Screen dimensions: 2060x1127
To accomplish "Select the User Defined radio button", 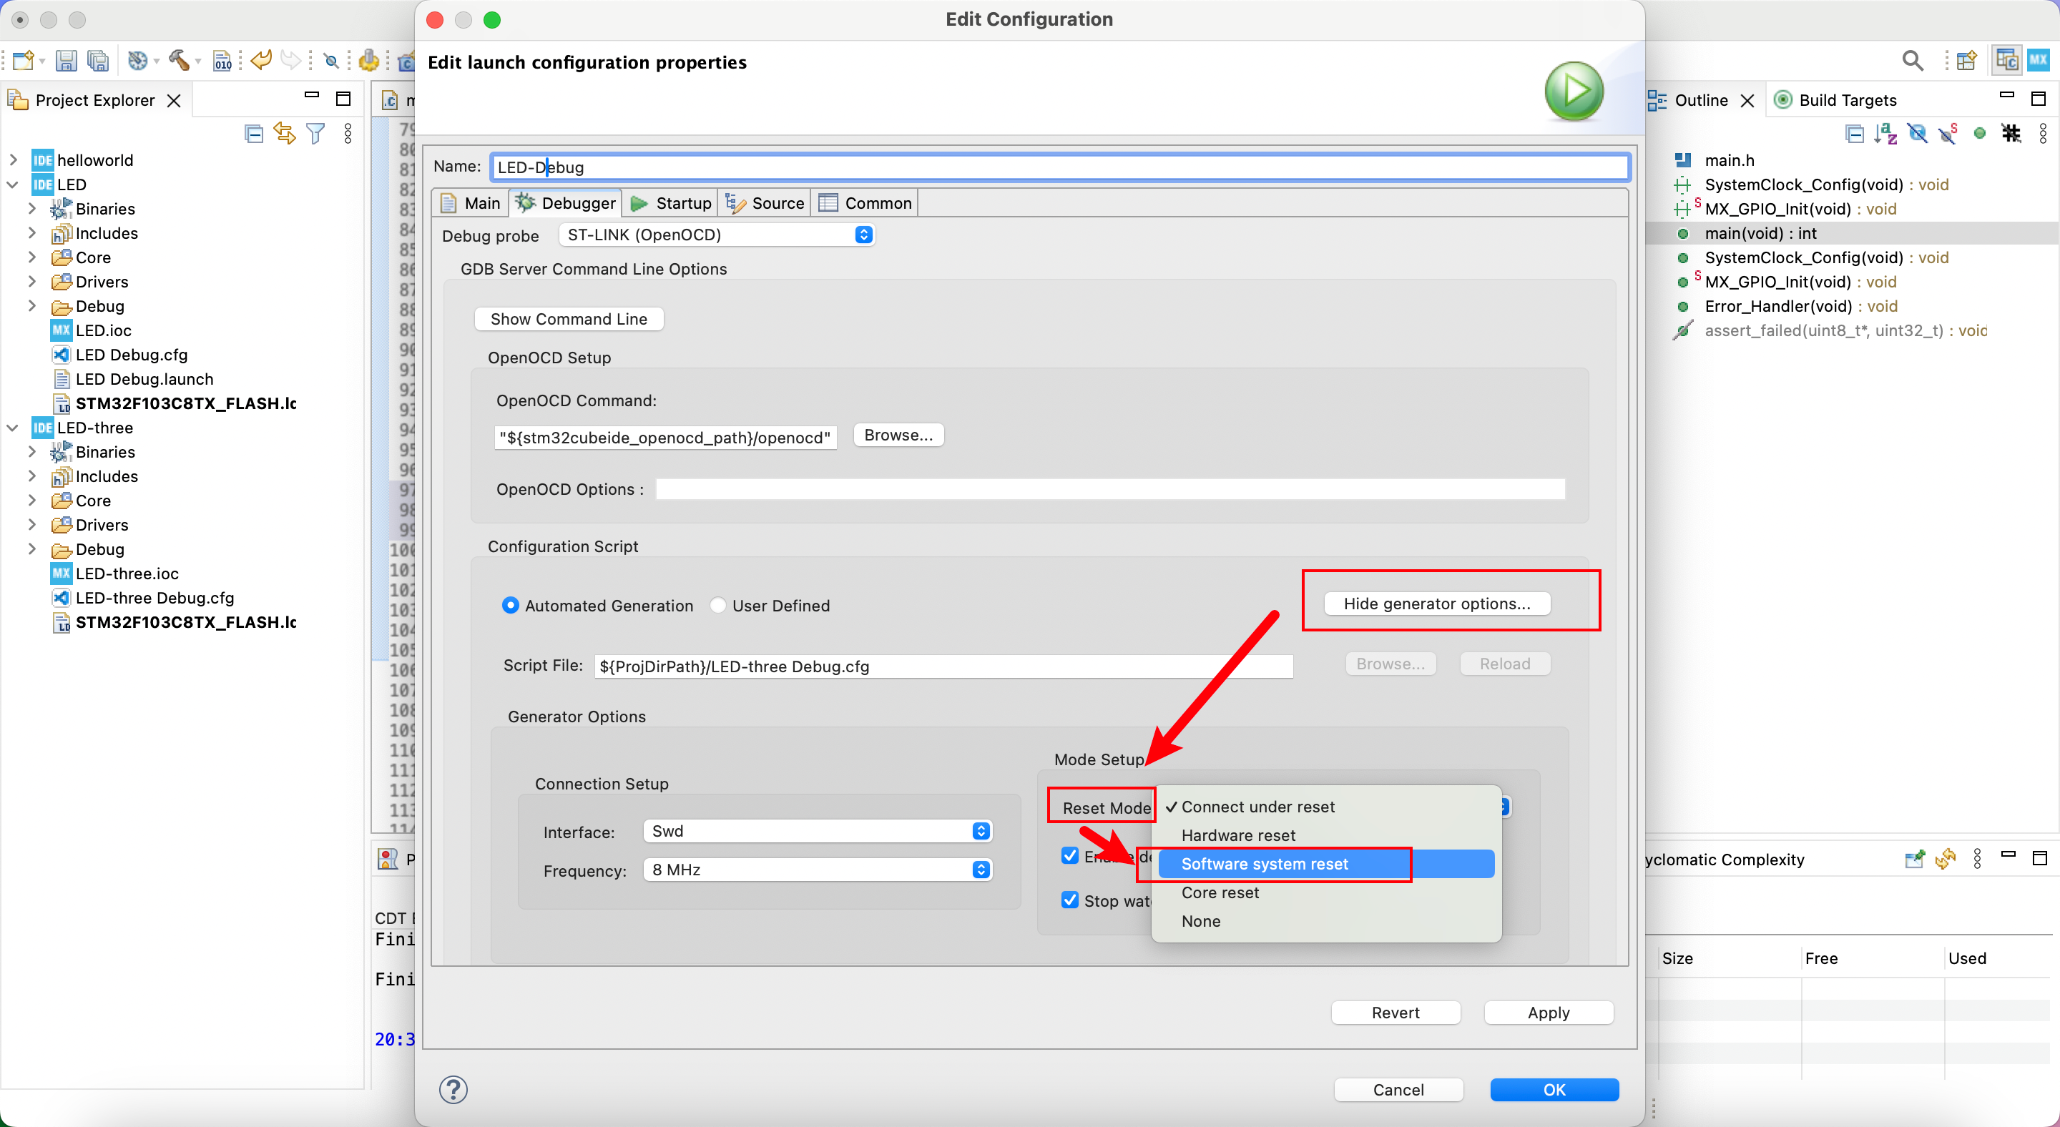I will (718, 605).
